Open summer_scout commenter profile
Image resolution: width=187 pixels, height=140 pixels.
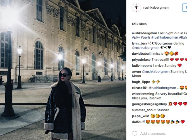click(x=144, y=110)
